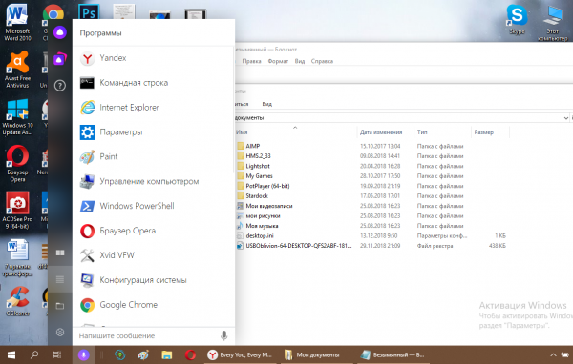Open the folder icon in Alice sidebar
Image resolution: width=573 pixels, height=364 pixels.
60,306
